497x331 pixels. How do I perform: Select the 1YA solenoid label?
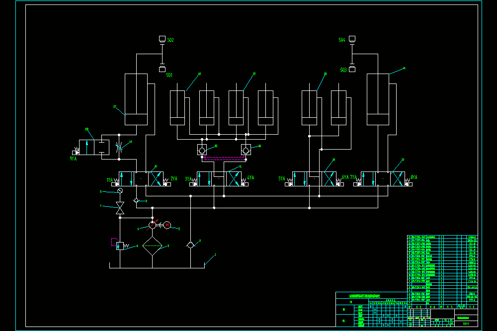tap(110, 180)
